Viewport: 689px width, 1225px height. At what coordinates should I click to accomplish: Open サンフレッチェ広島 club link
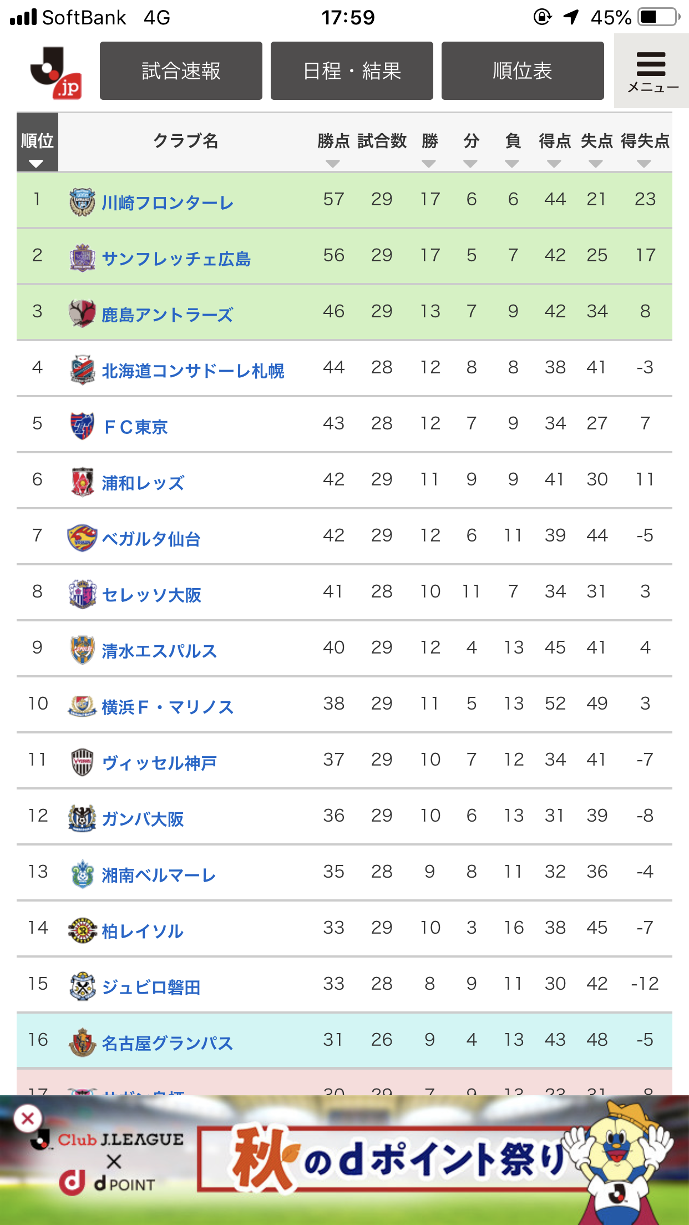pyautogui.click(x=176, y=259)
